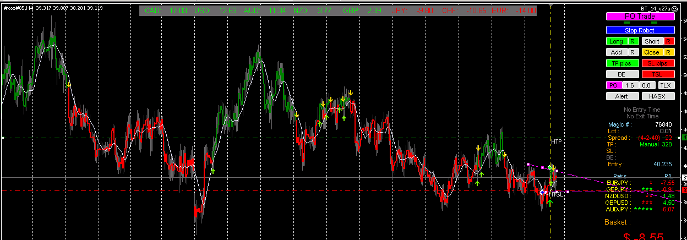Click the orange Close button
The height and width of the screenshot is (240, 687).
(652, 52)
